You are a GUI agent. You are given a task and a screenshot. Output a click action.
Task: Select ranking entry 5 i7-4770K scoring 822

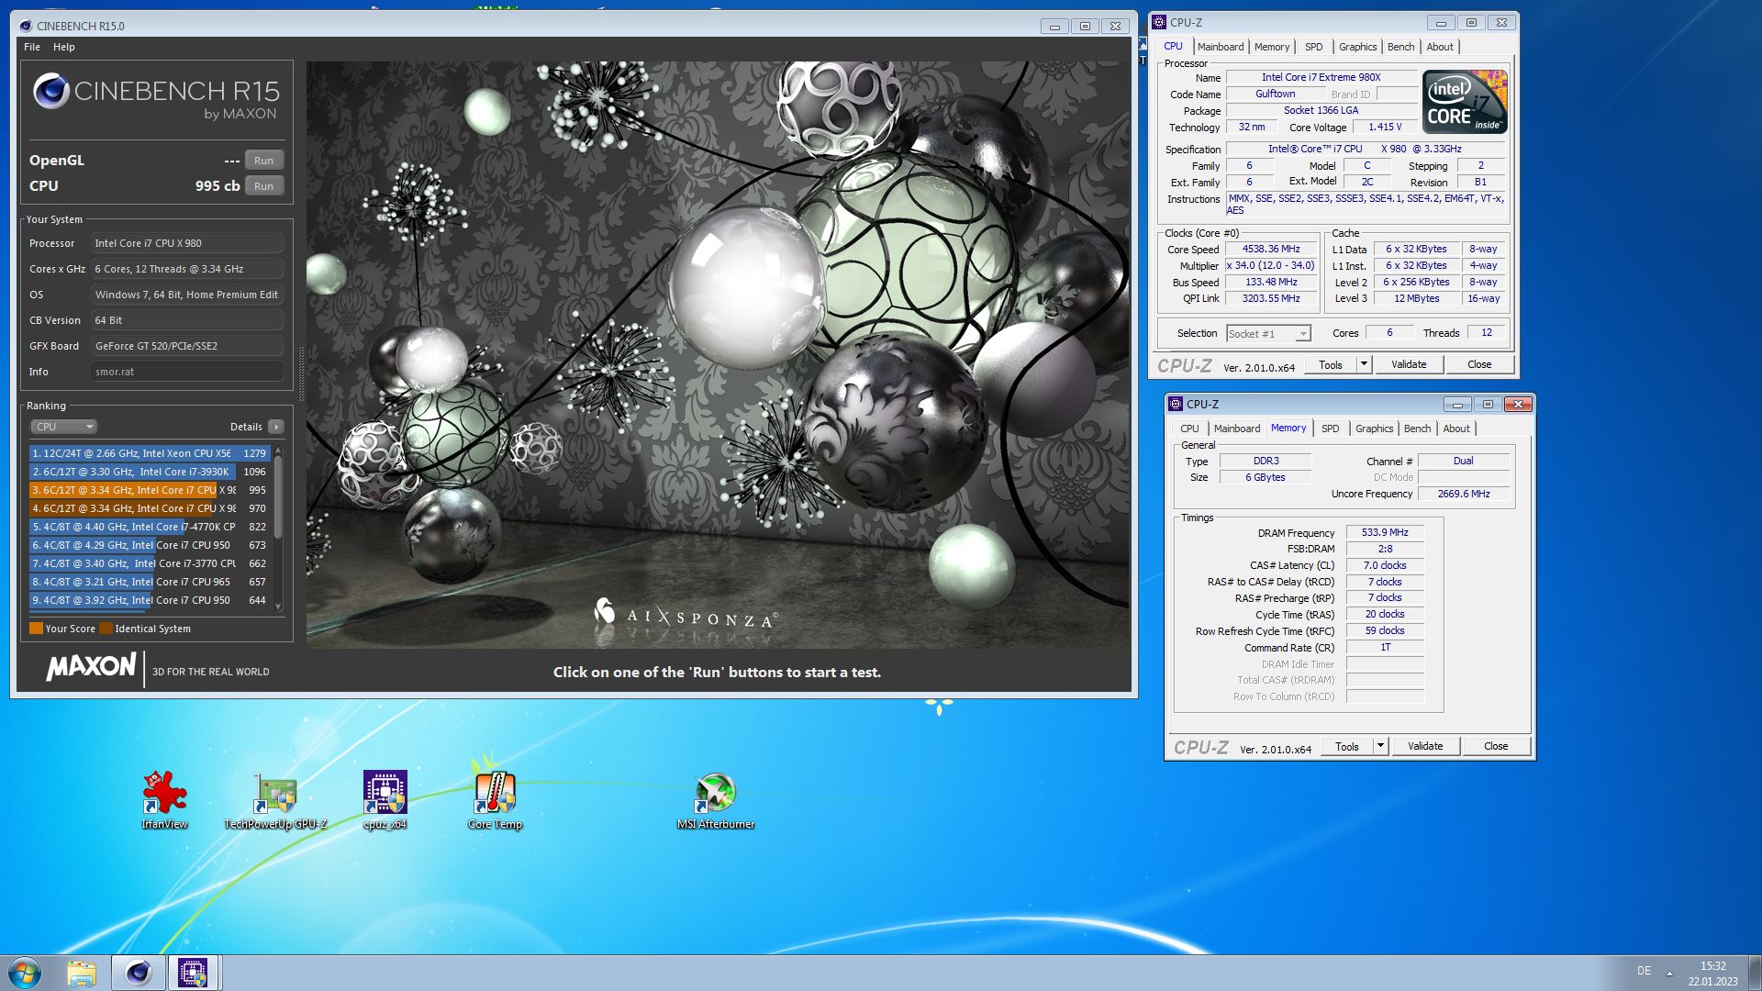pyautogui.click(x=149, y=527)
